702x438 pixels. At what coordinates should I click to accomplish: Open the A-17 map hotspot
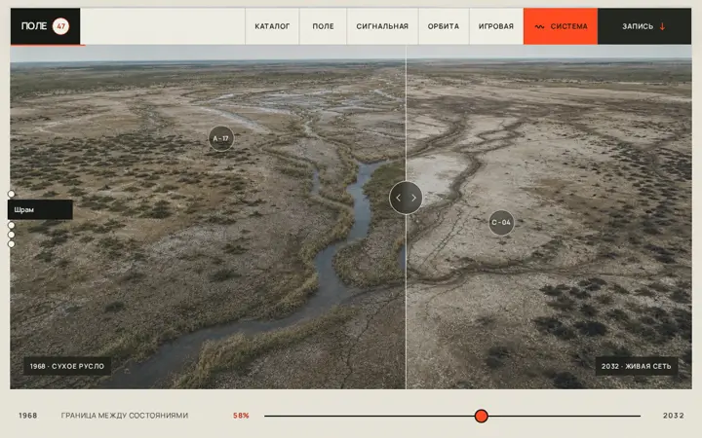(221, 138)
